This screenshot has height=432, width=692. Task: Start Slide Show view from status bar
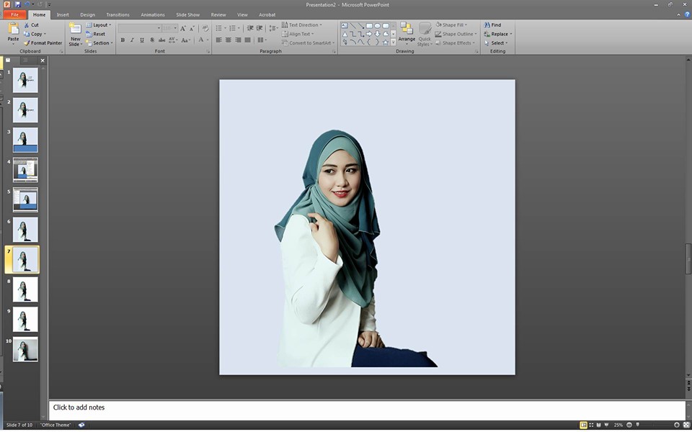(606, 425)
